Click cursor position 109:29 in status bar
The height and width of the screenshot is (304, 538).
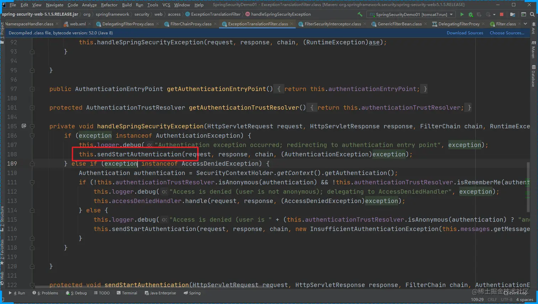click(x=477, y=300)
